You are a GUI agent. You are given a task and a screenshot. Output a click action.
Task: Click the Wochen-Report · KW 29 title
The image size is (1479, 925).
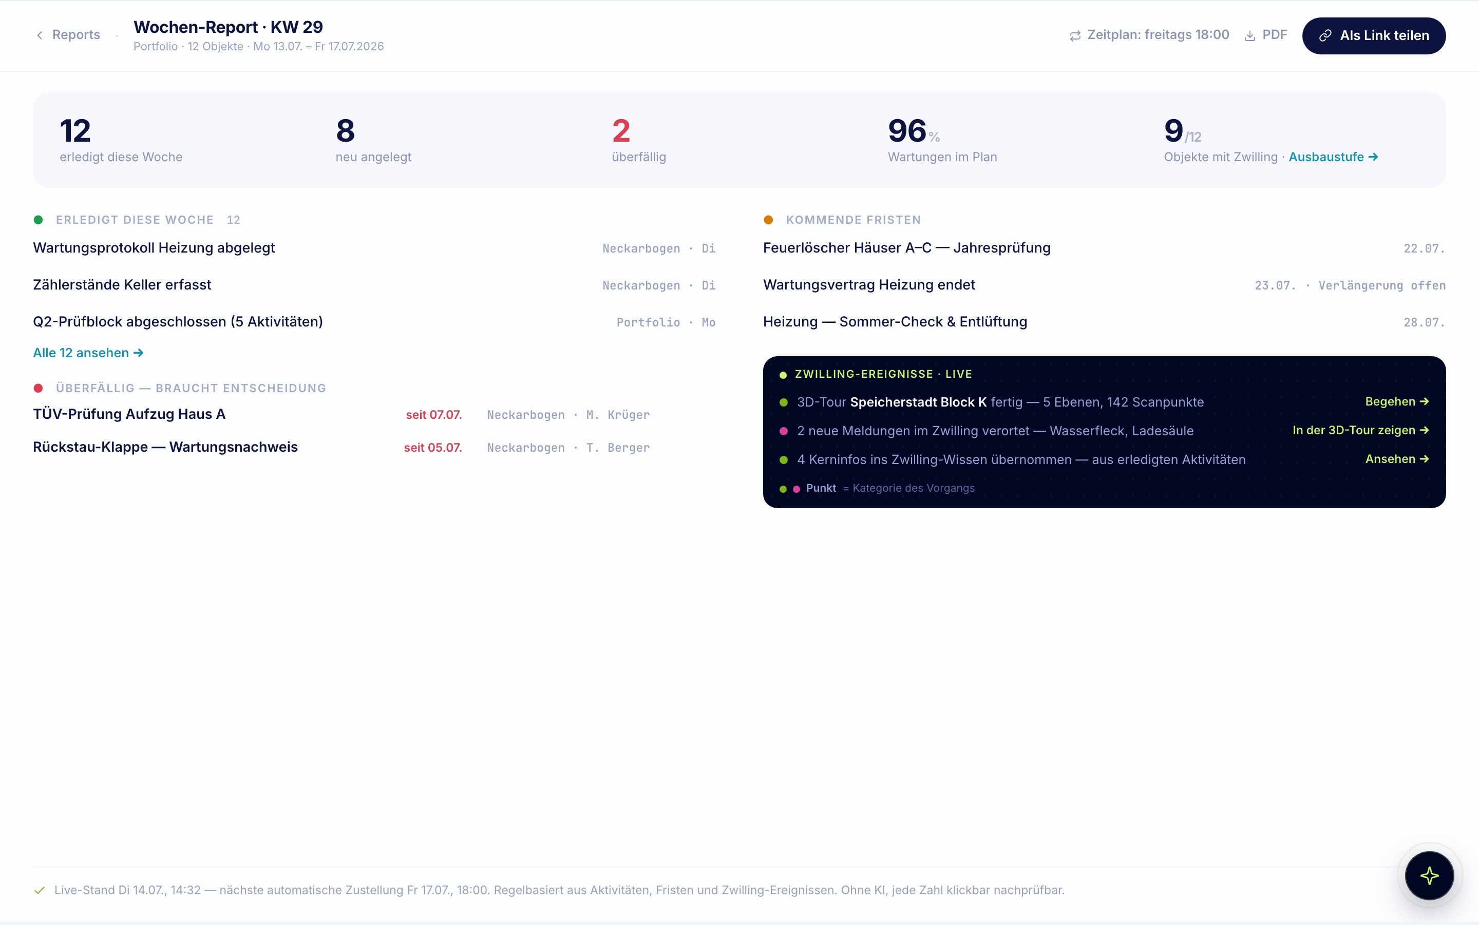[228, 27]
